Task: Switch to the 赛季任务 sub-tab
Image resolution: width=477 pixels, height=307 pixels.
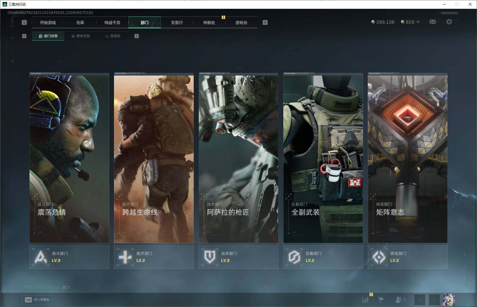Action: [x=81, y=36]
